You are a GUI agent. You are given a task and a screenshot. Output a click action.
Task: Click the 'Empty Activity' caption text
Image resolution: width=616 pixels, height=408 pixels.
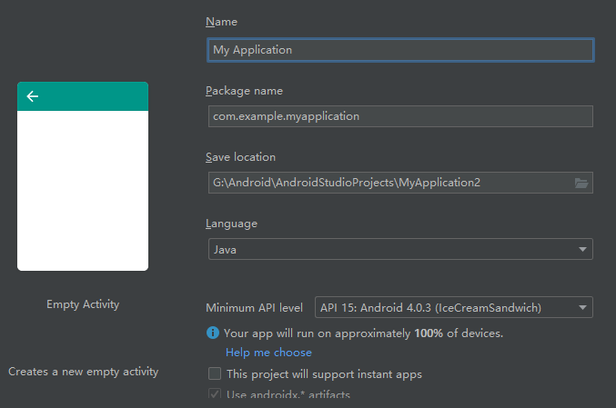83,304
